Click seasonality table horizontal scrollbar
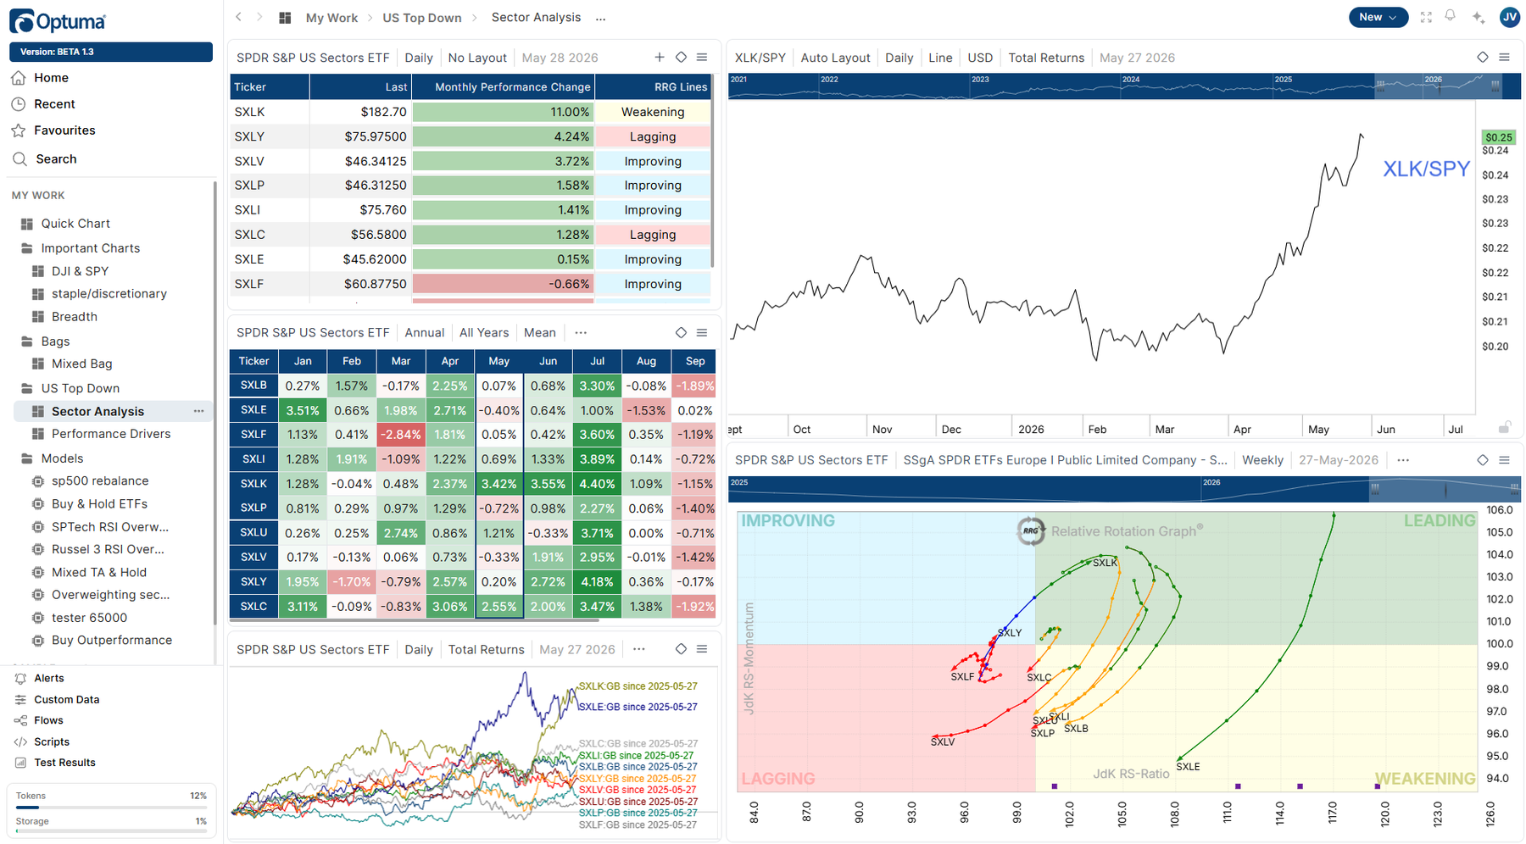 415,620
